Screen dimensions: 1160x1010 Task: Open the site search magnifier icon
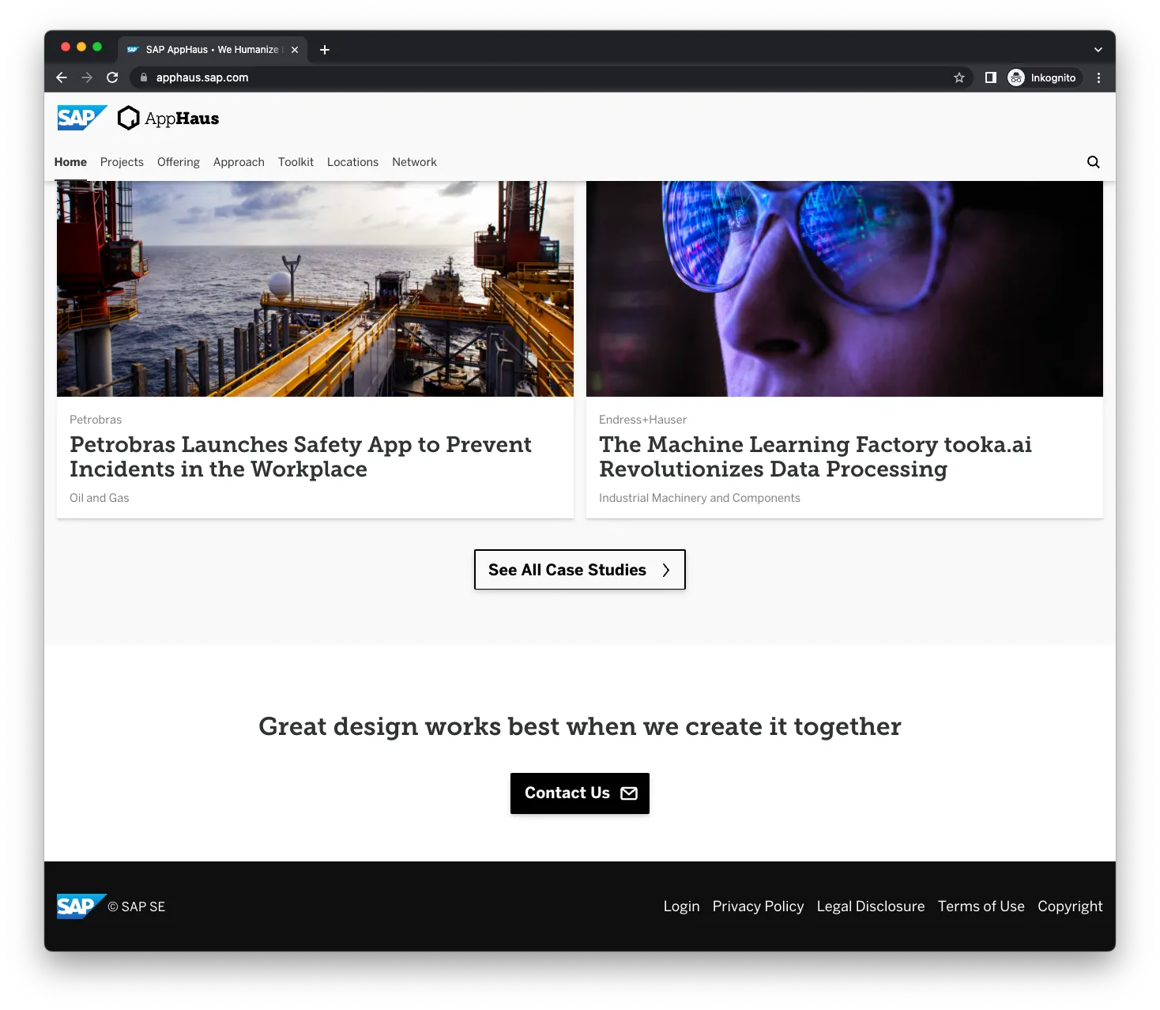(x=1093, y=162)
